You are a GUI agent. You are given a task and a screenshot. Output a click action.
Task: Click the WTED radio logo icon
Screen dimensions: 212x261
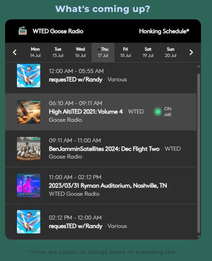(x=22, y=31)
